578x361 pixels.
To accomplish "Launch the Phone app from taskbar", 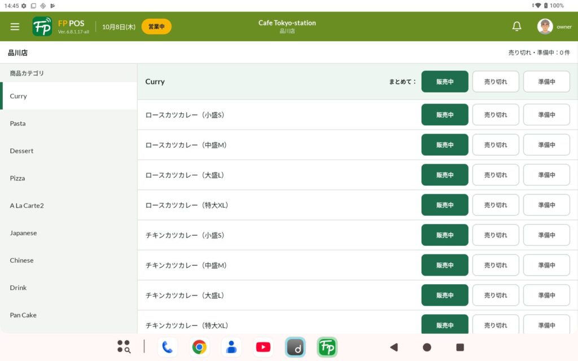I will point(167,347).
